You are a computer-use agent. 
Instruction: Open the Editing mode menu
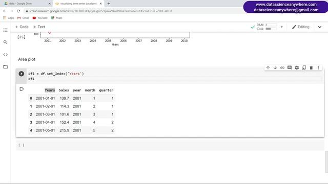tap(301, 27)
